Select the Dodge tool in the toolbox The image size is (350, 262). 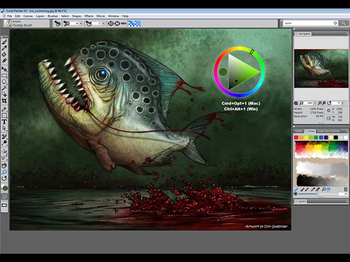[4, 143]
